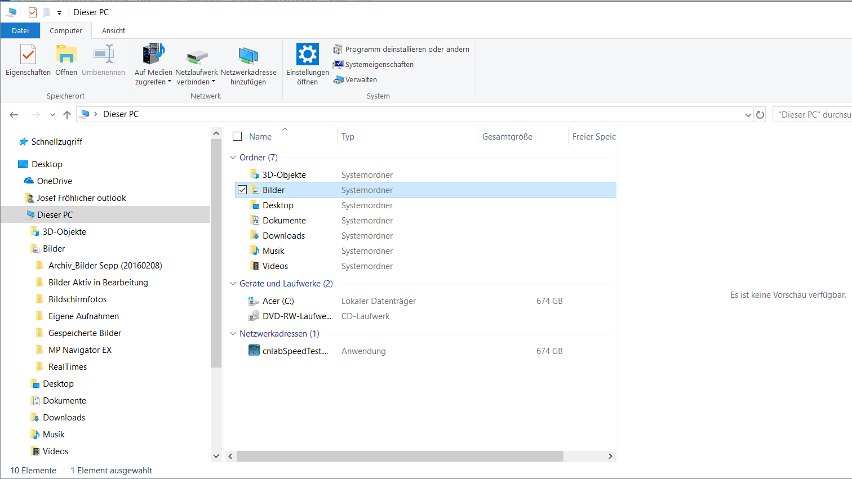Click Programm deinstallieren oder ändern
852x479 pixels.
[x=406, y=50]
